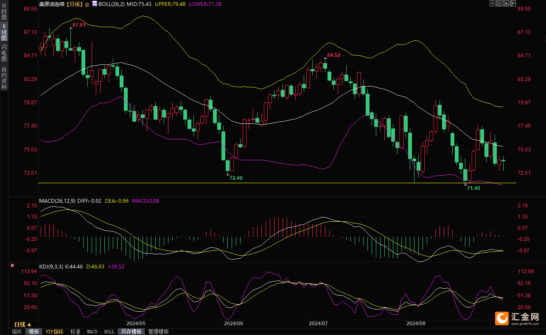The height and width of the screenshot is (335, 546).
Task: Click the MACD(26,12,9) indicator label
Action: [57, 201]
